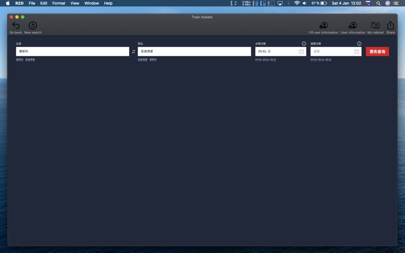The height and width of the screenshot is (253, 405).
Task: Click the red 票务查询 search button
Action: [x=377, y=52]
